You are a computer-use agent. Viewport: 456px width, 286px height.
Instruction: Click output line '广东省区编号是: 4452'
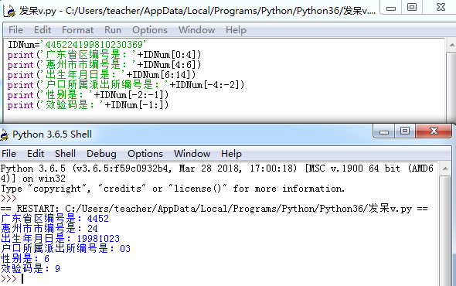click(55, 219)
